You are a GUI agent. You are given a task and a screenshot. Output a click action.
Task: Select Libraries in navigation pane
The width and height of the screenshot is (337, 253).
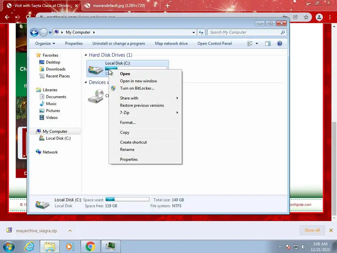click(x=50, y=90)
